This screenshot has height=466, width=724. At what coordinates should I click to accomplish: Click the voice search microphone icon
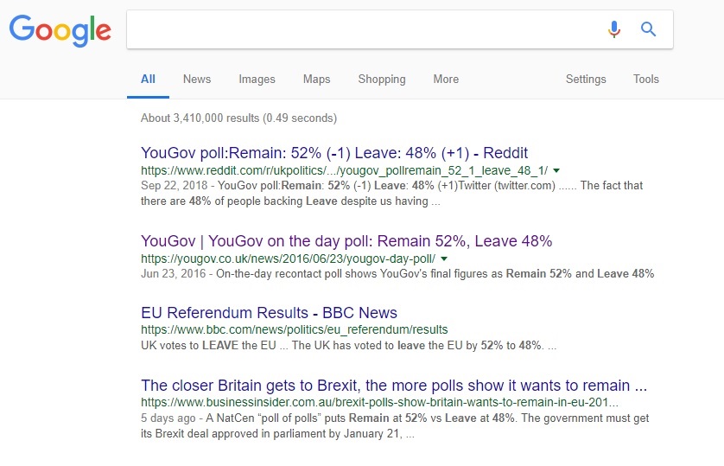click(614, 29)
